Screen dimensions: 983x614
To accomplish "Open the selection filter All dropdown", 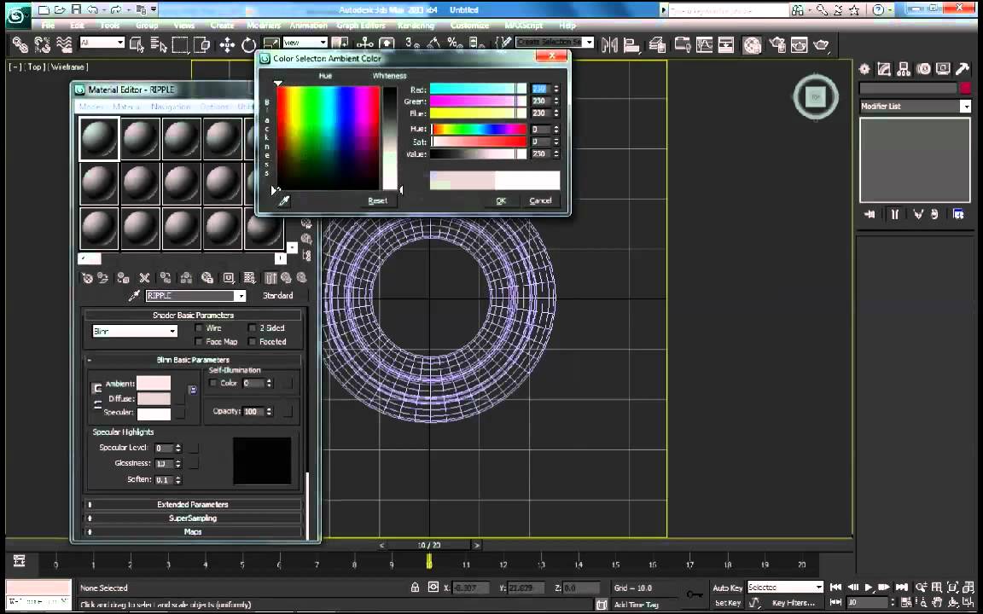I will (102, 43).
